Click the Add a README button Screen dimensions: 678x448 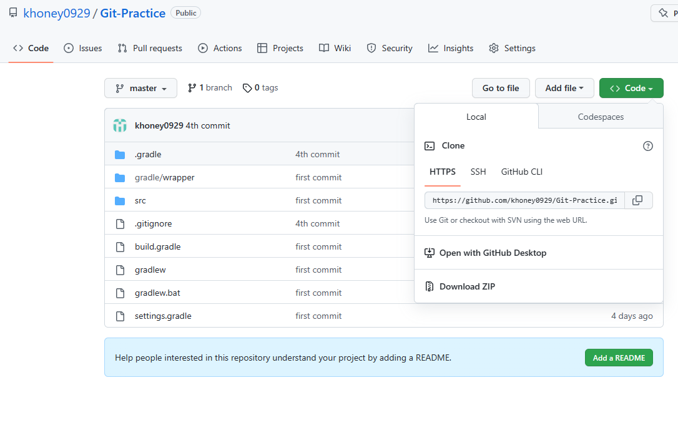click(619, 358)
